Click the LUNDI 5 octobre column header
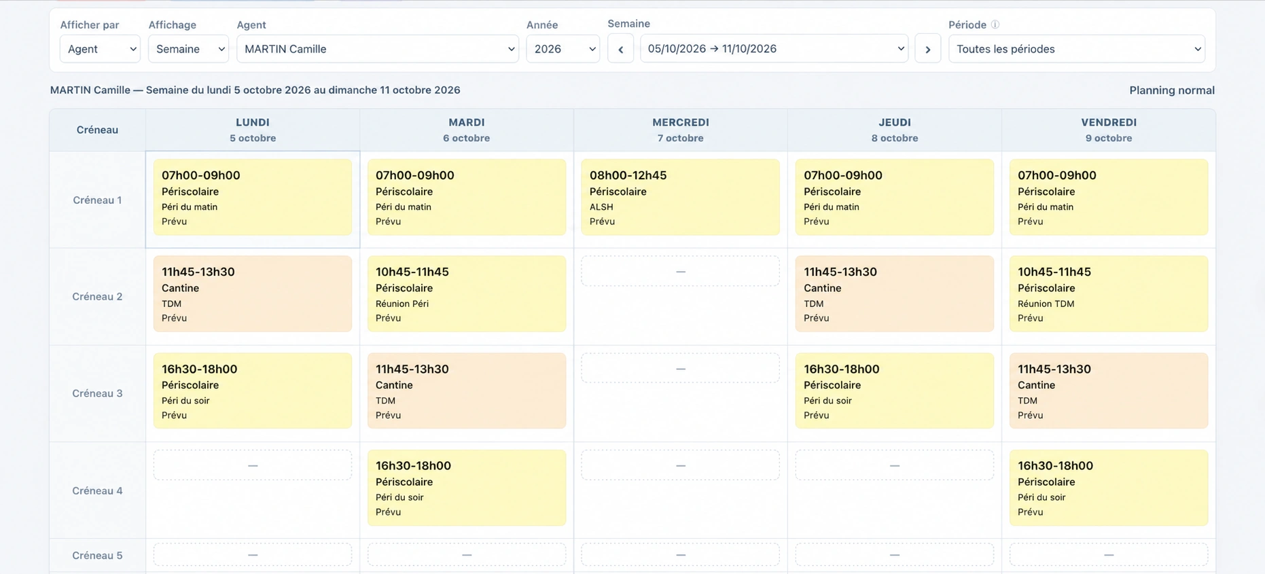The height and width of the screenshot is (574, 1265). point(253,130)
